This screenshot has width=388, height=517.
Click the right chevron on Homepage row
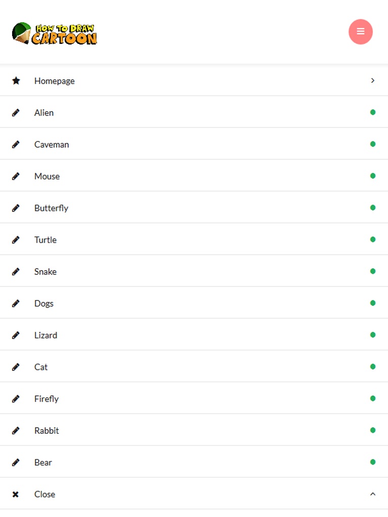pyautogui.click(x=373, y=80)
